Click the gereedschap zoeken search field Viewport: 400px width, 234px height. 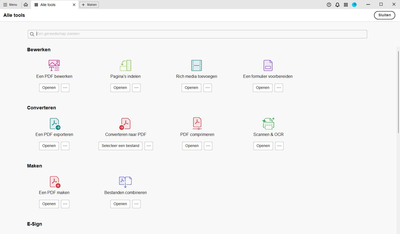(x=197, y=34)
